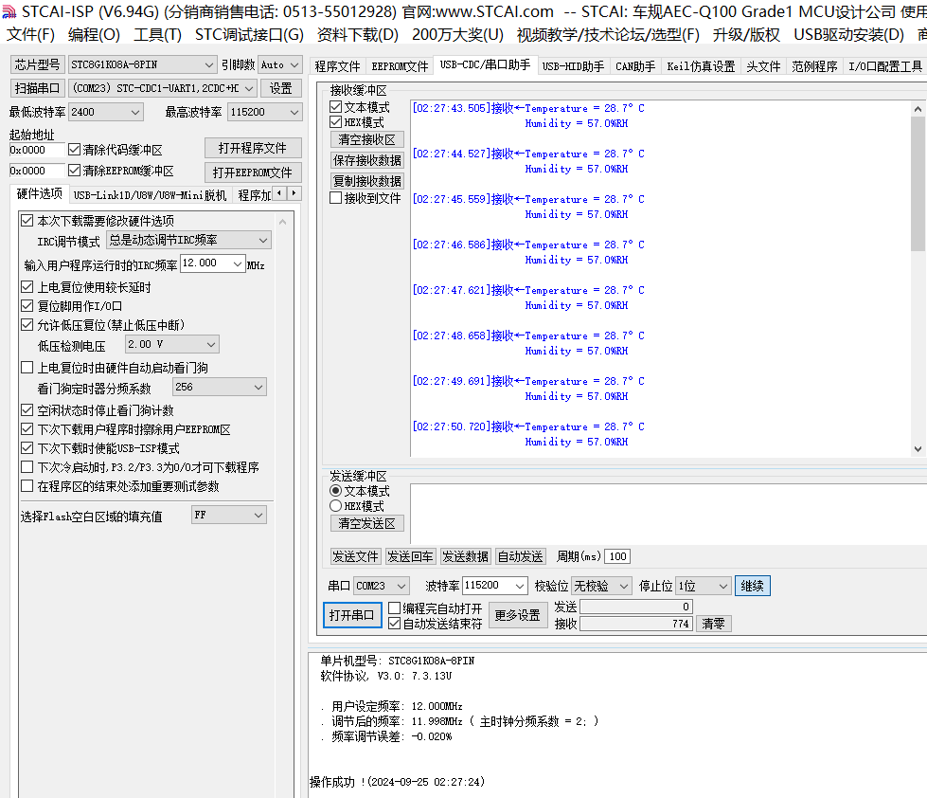
Task: Click receive buffer scrollbar down arrow
Action: pos(918,449)
